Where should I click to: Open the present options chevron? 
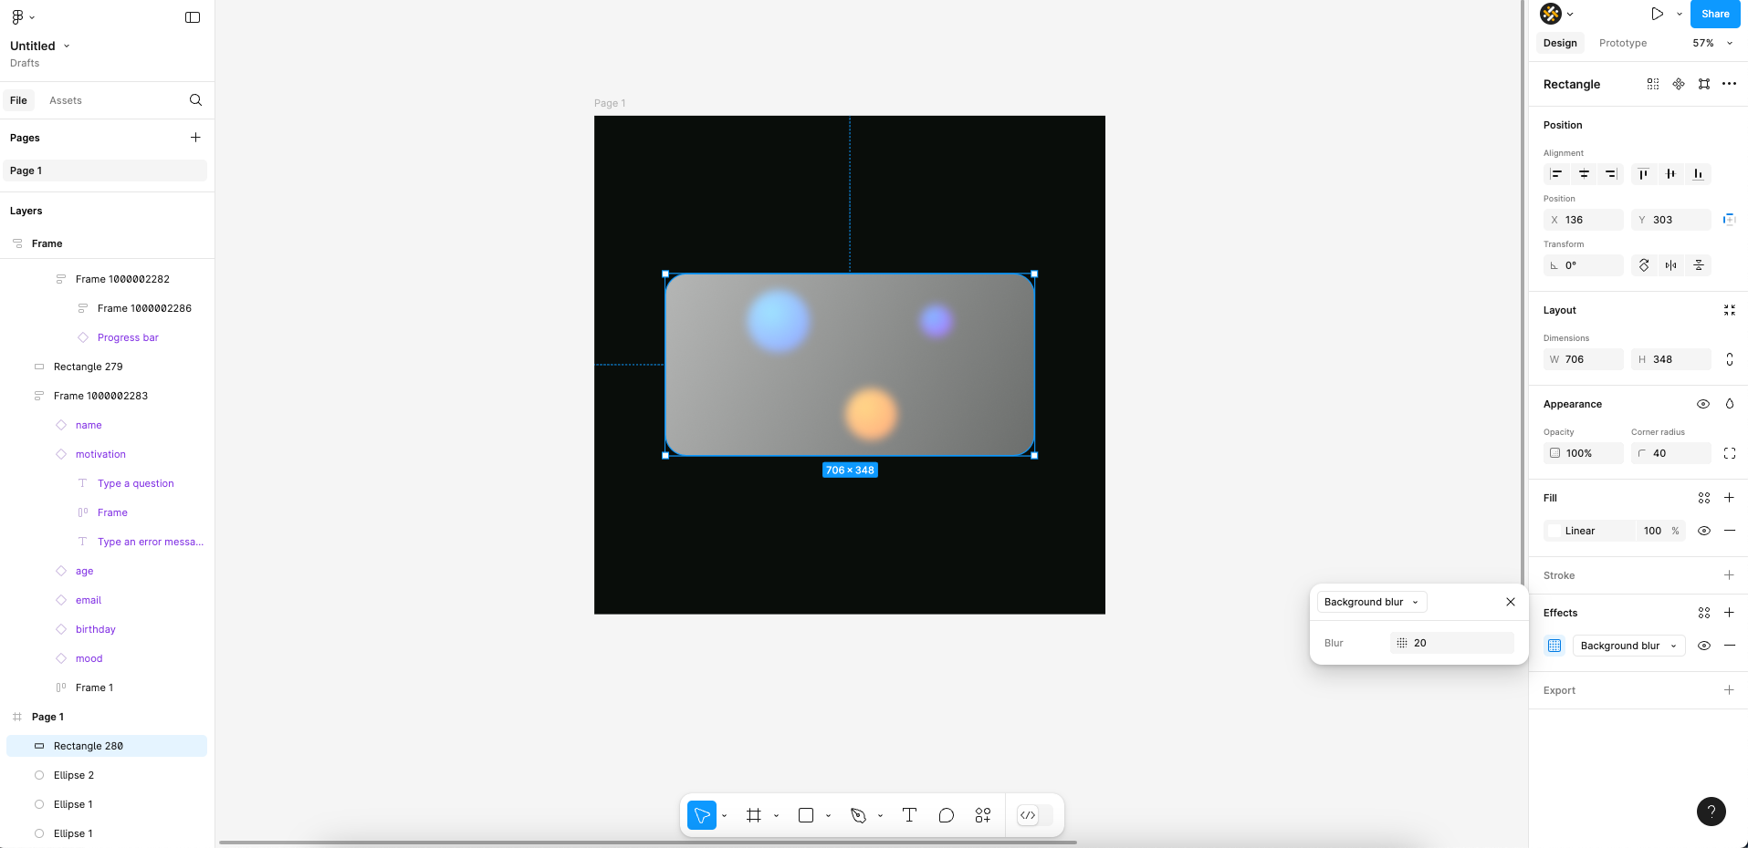tap(1680, 14)
